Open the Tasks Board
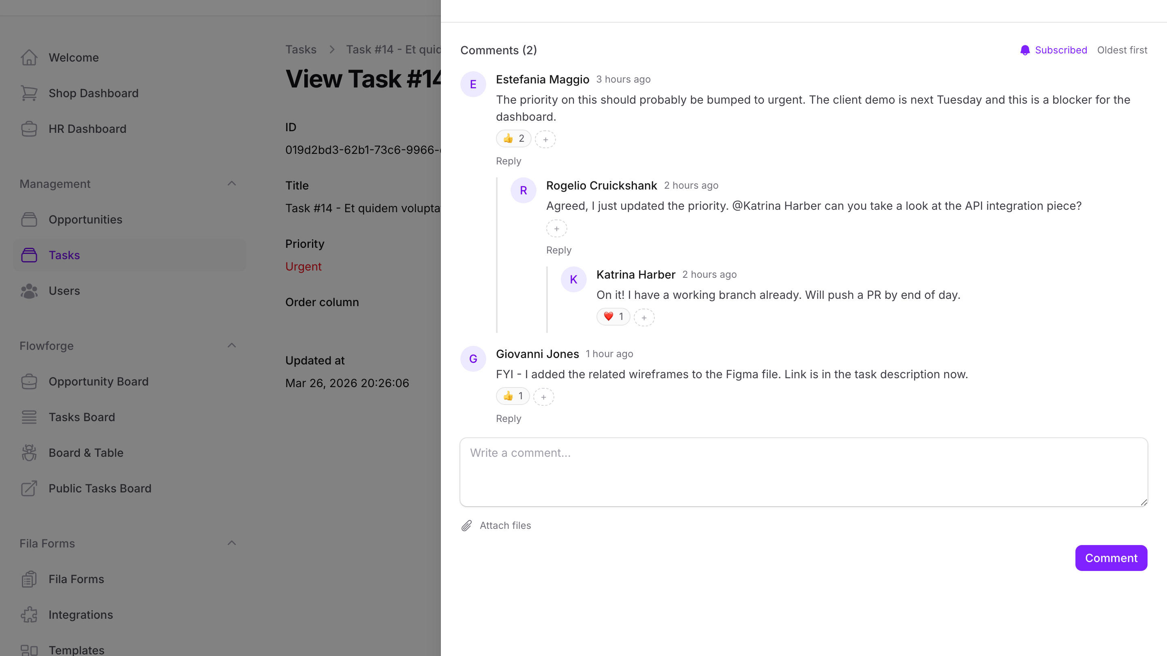This screenshot has height=656, width=1167. coord(81,417)
